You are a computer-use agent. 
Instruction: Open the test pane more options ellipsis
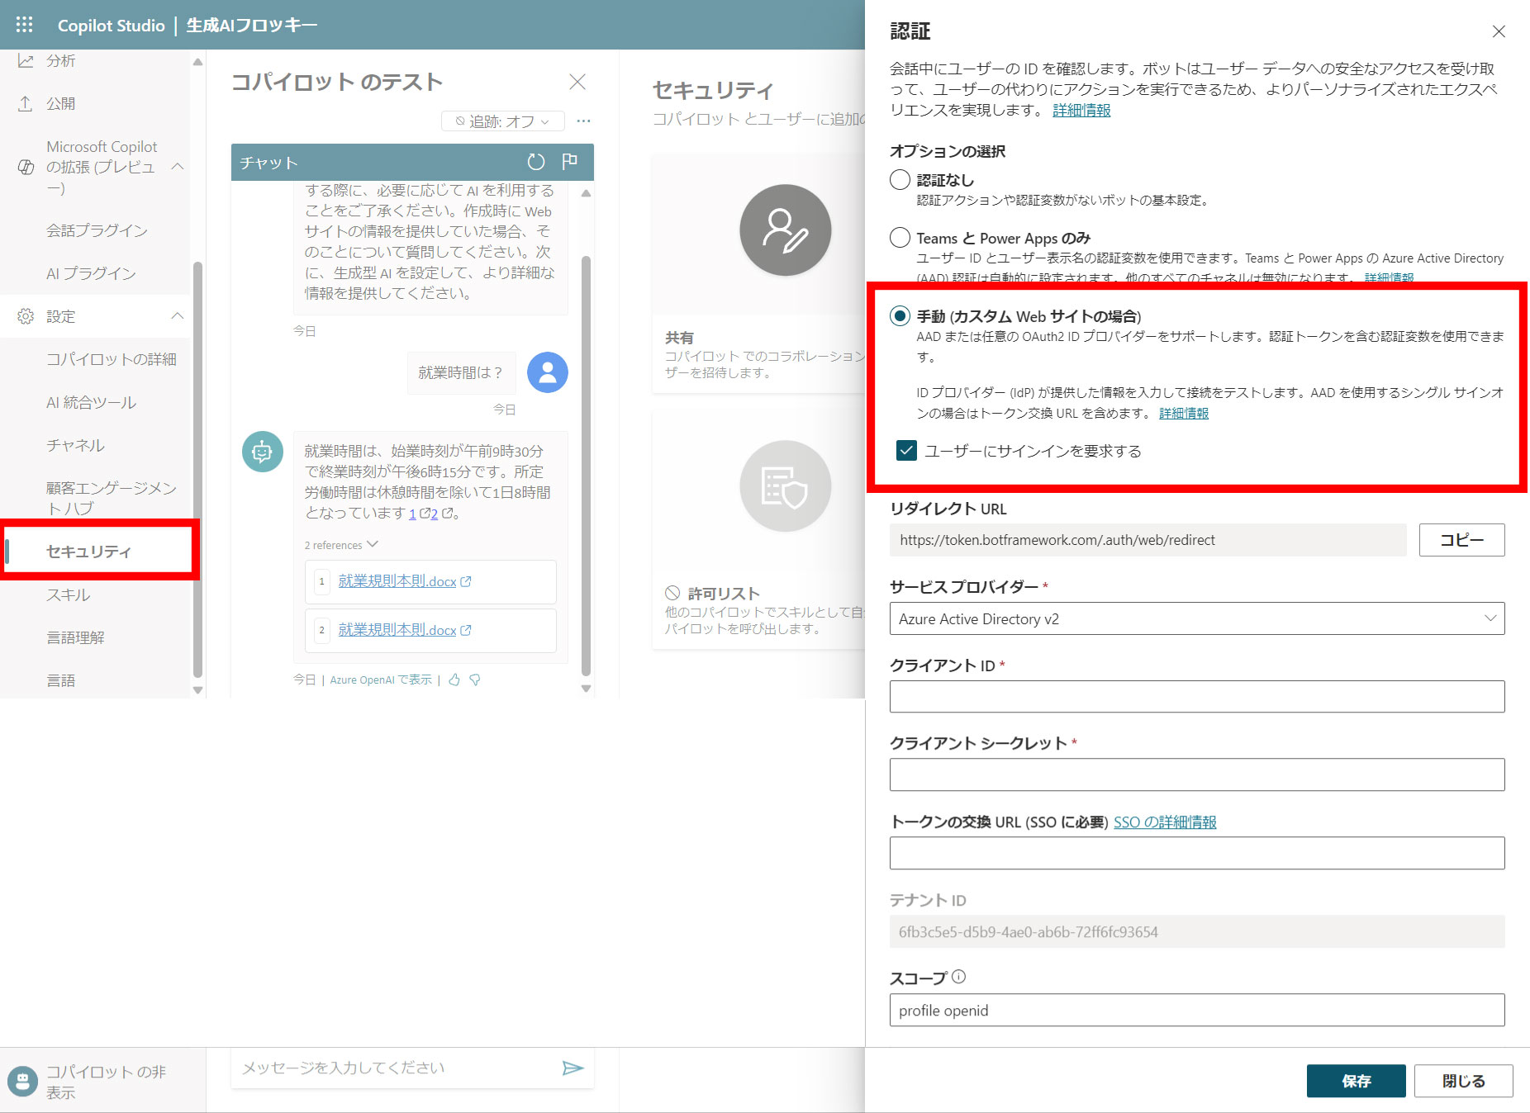click(x=583, y=121)
